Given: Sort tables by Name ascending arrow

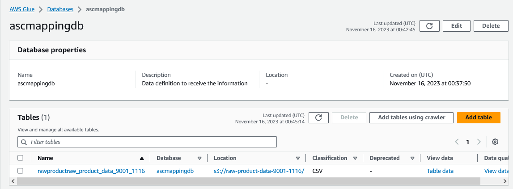Looking at the screenshot, I should tap(142, 158).
